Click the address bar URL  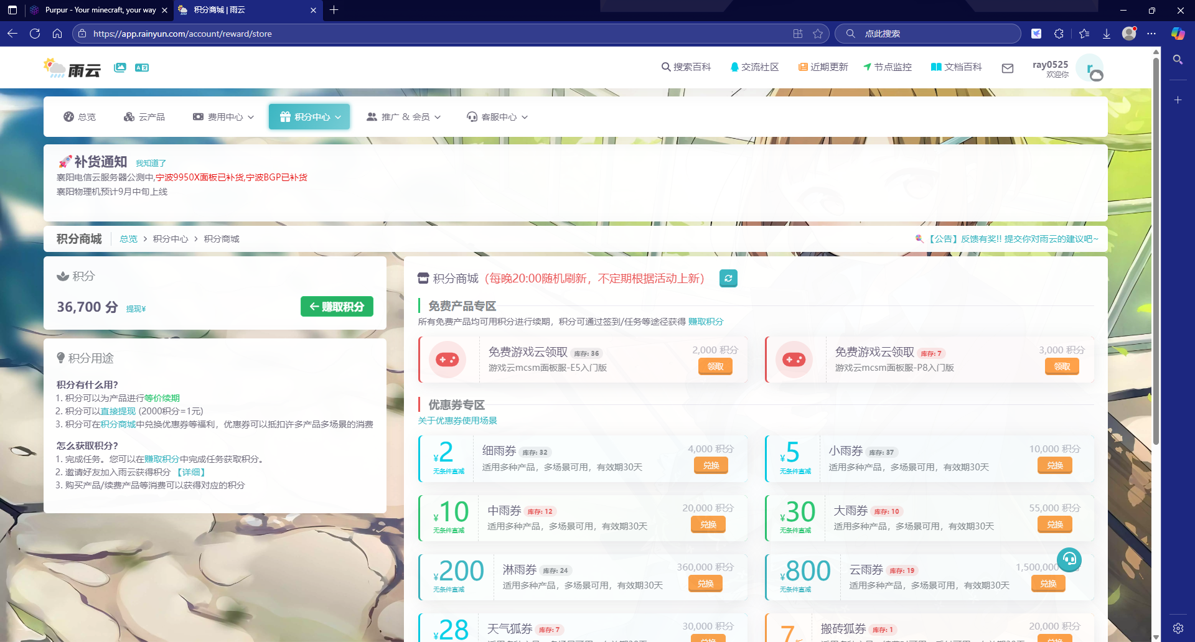click(182, 34)
